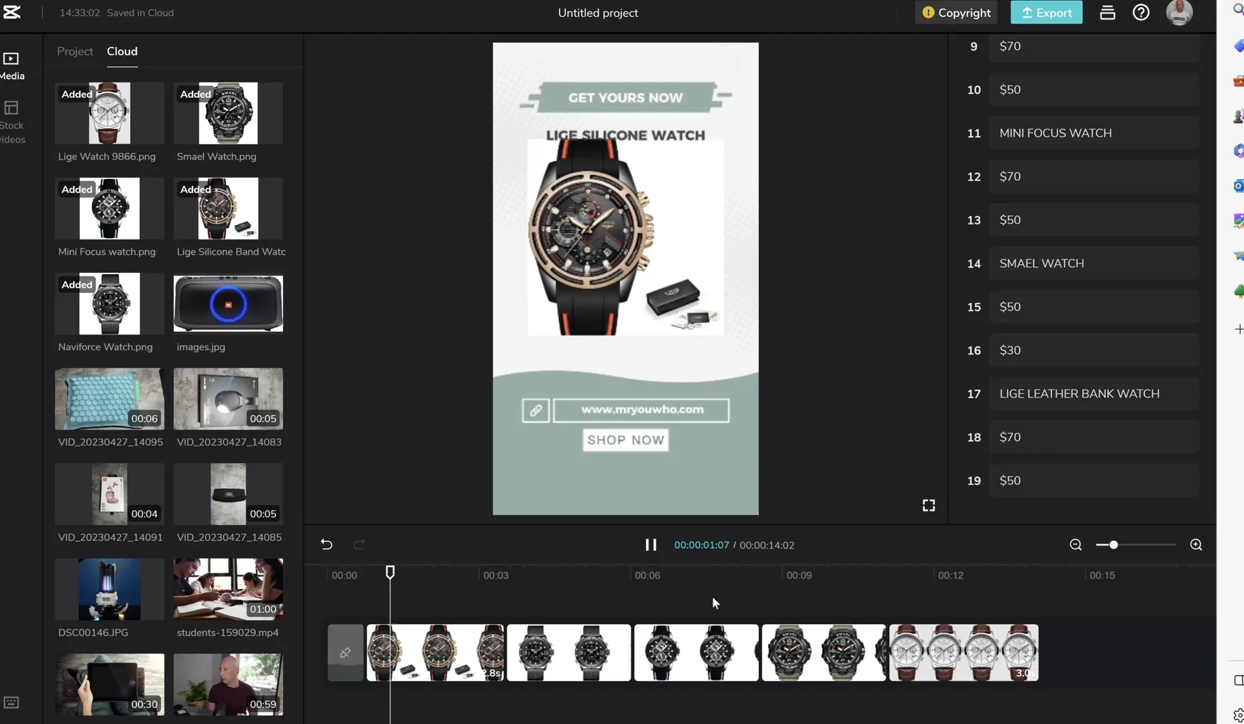Click Outlook icon in browser sidebar
This screenshot has width=1244, height=724.
pyautogui.click(x=1239, y=186)
